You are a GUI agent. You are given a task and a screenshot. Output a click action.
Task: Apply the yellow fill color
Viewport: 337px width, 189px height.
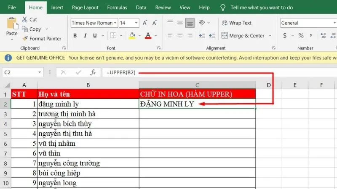(132, 36)
